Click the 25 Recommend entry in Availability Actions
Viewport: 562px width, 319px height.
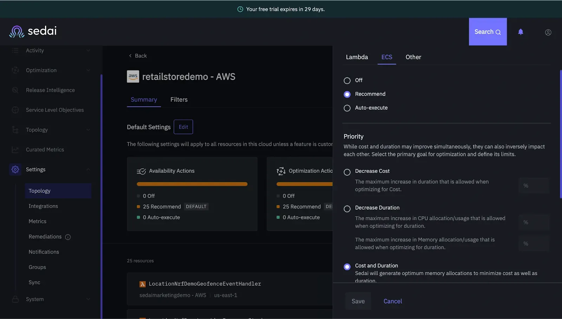click(x=162, y=206)
